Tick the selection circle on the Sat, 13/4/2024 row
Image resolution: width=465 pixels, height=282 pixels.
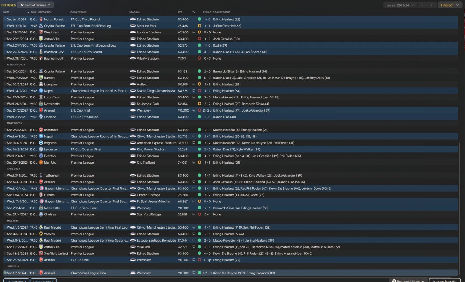(5, 195)
